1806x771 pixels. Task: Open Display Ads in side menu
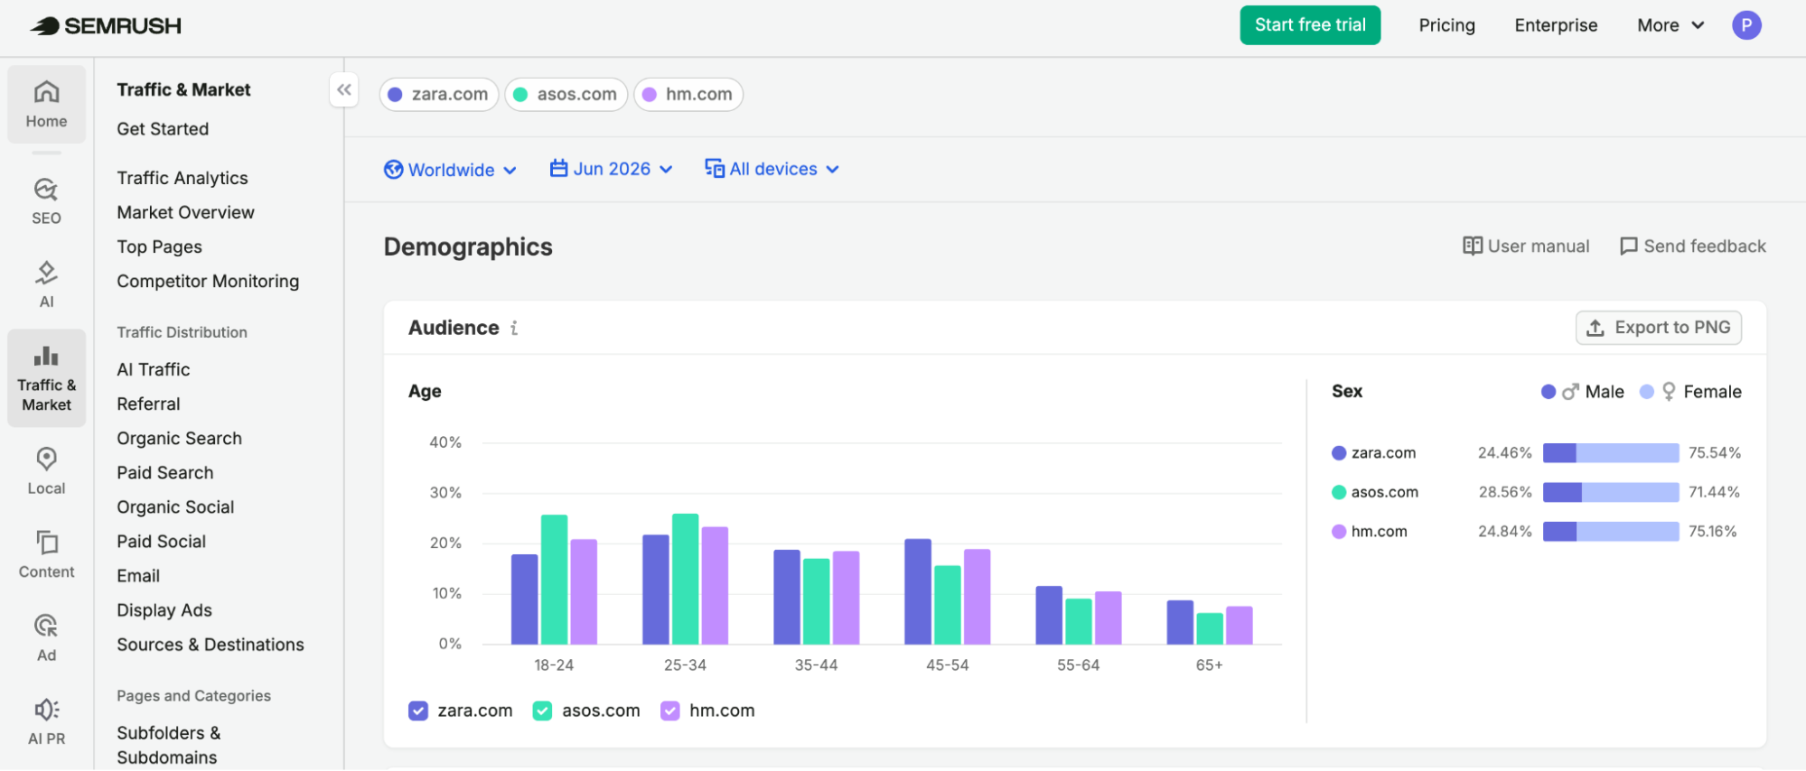click(164, 609)
